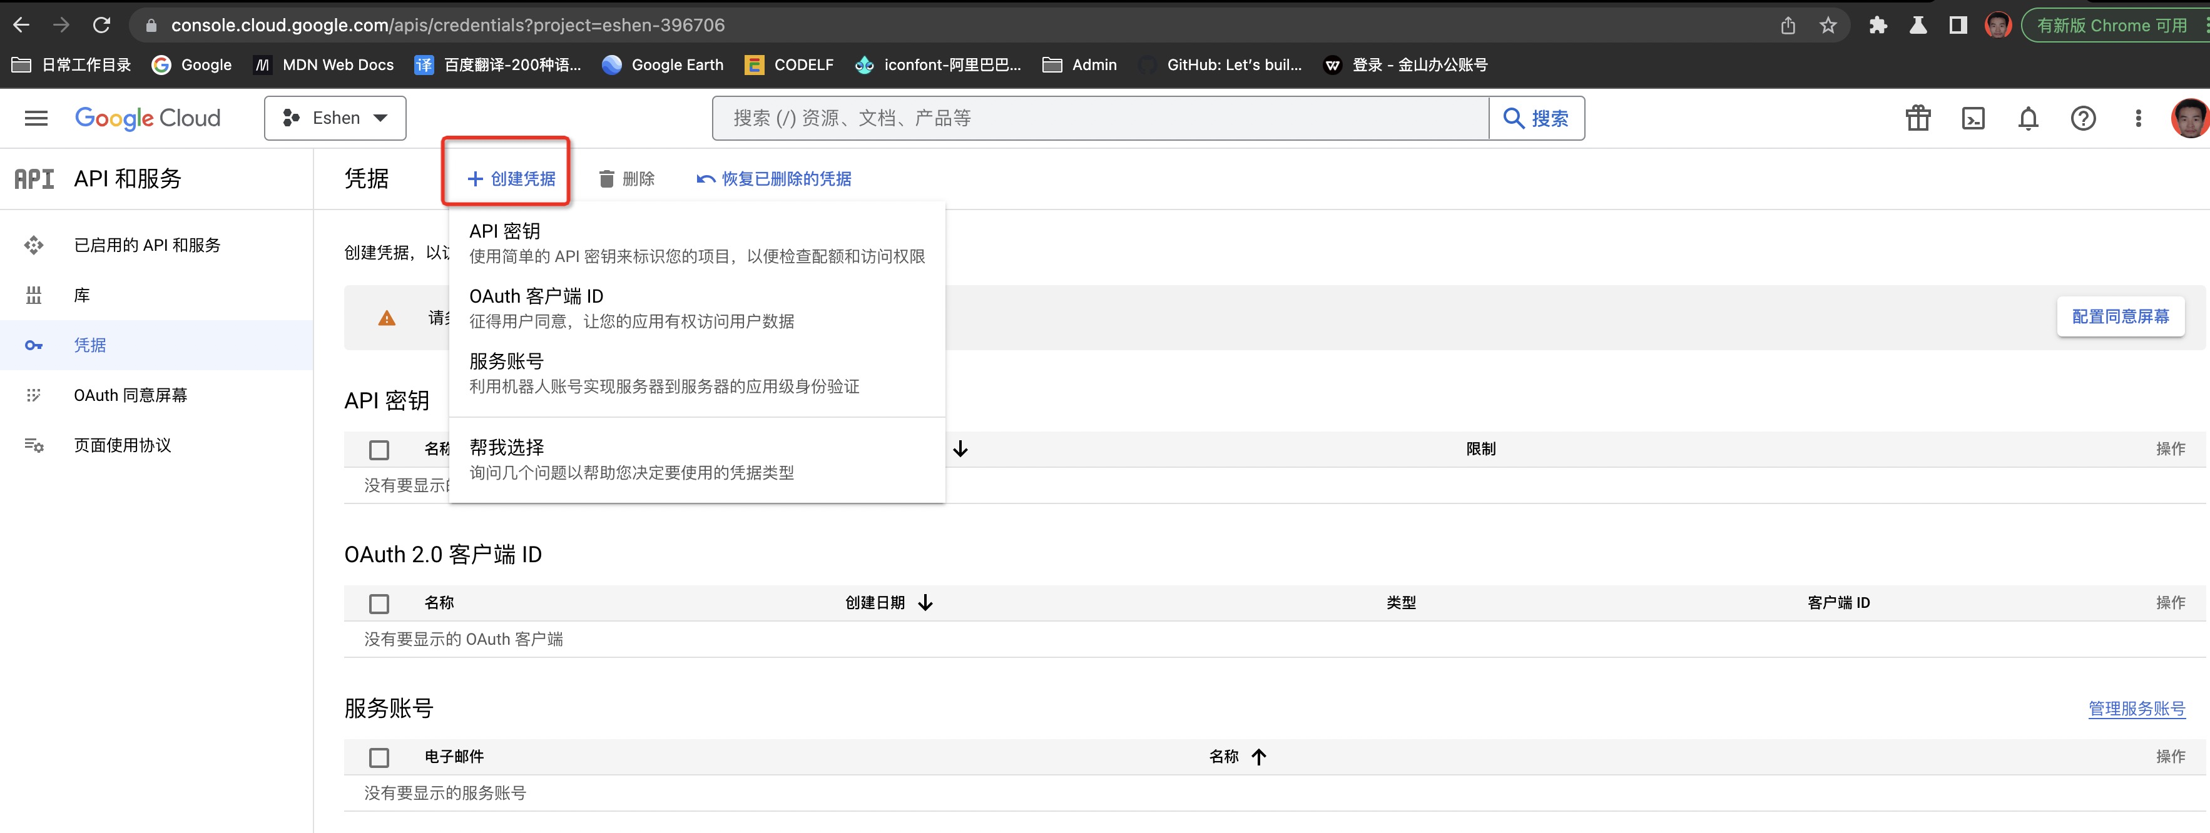Select 帮我选择 menu option
2210x833 pixels.
click(507, 448)
